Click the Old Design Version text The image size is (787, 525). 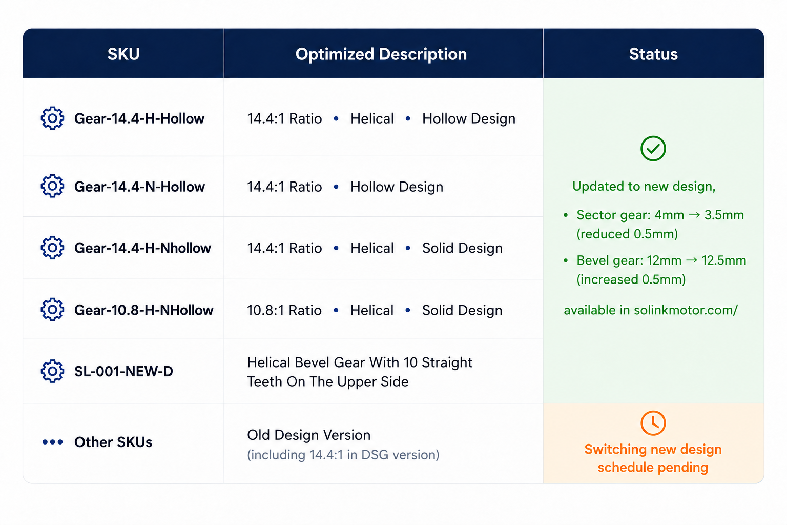(x=308, y=435)
